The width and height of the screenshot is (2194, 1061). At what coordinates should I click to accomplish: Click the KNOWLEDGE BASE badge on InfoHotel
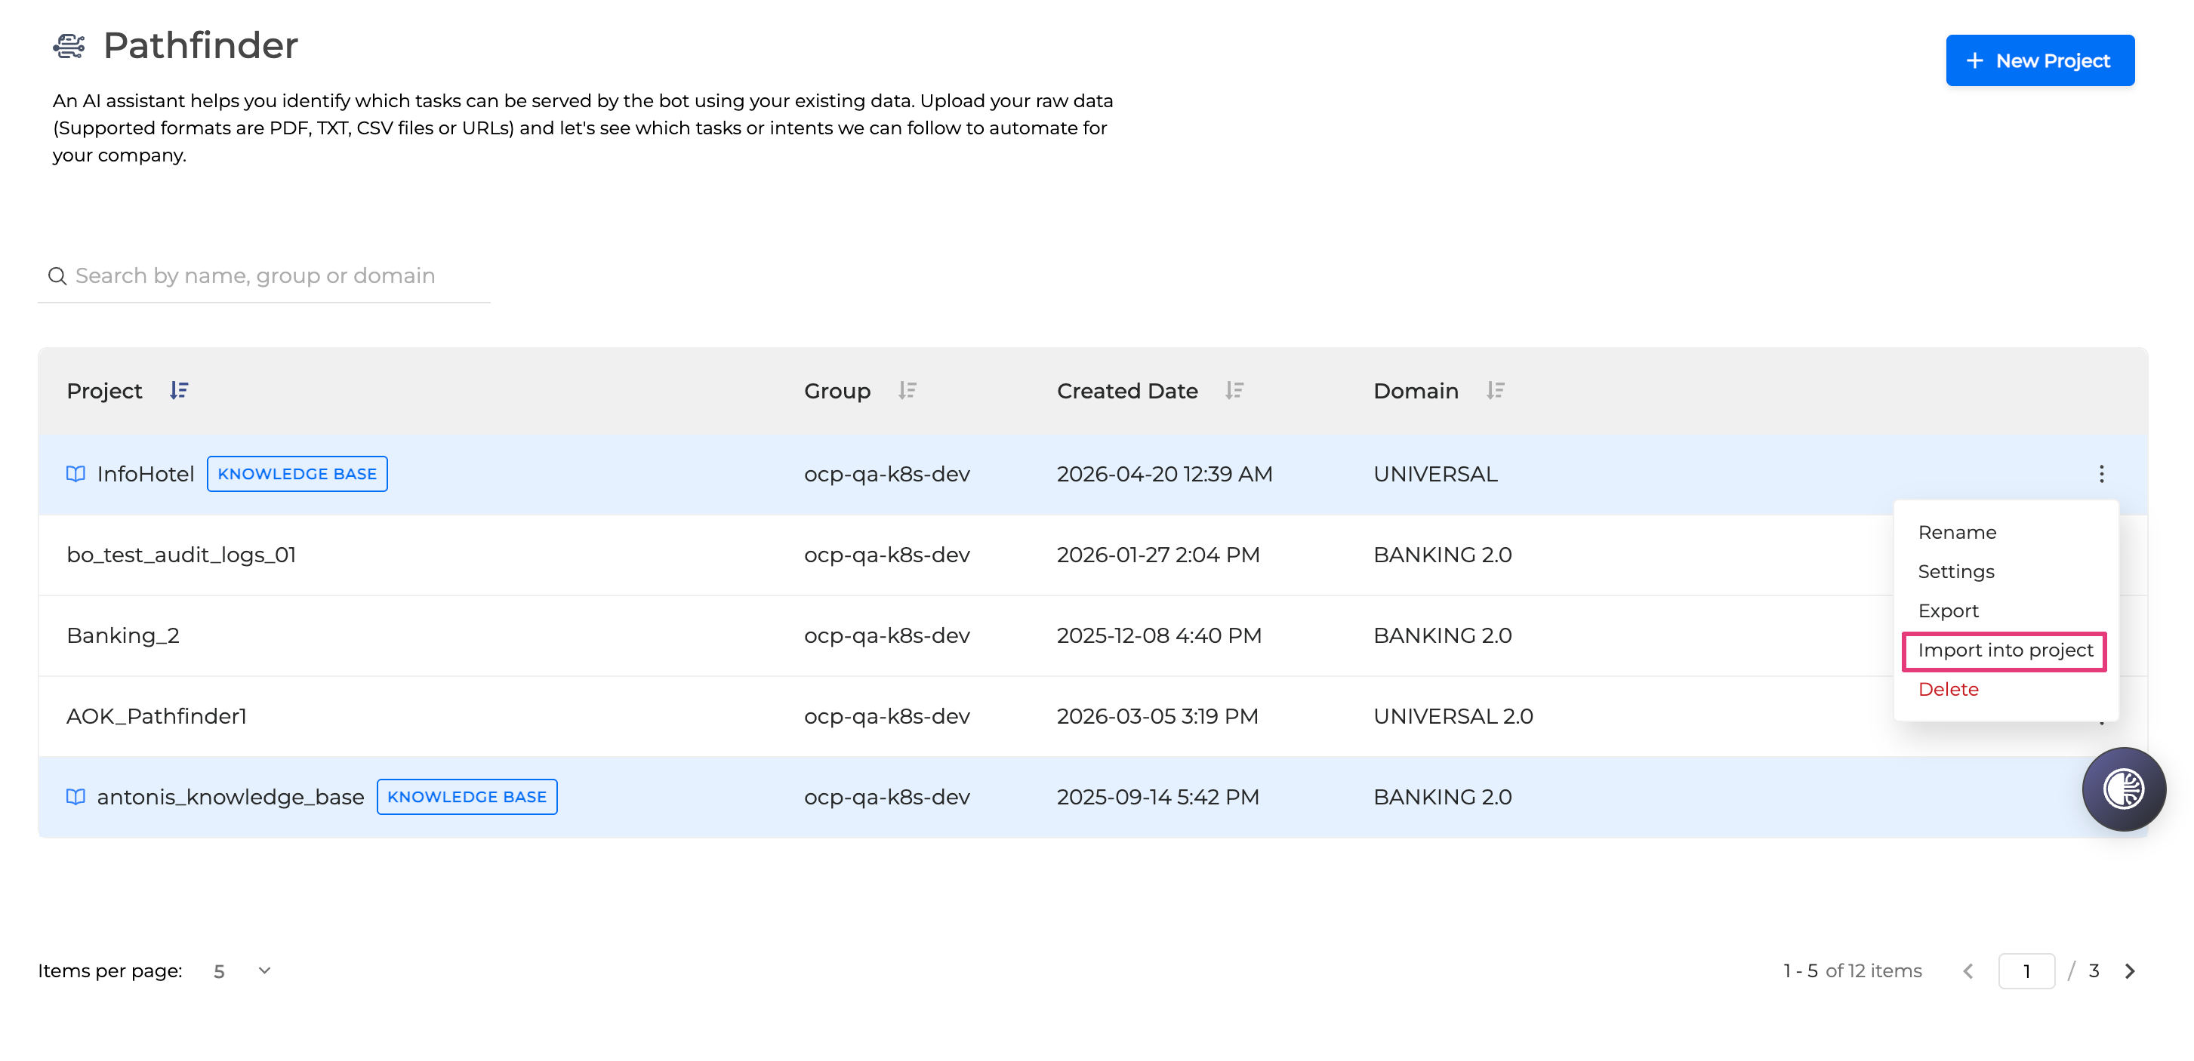297,475
